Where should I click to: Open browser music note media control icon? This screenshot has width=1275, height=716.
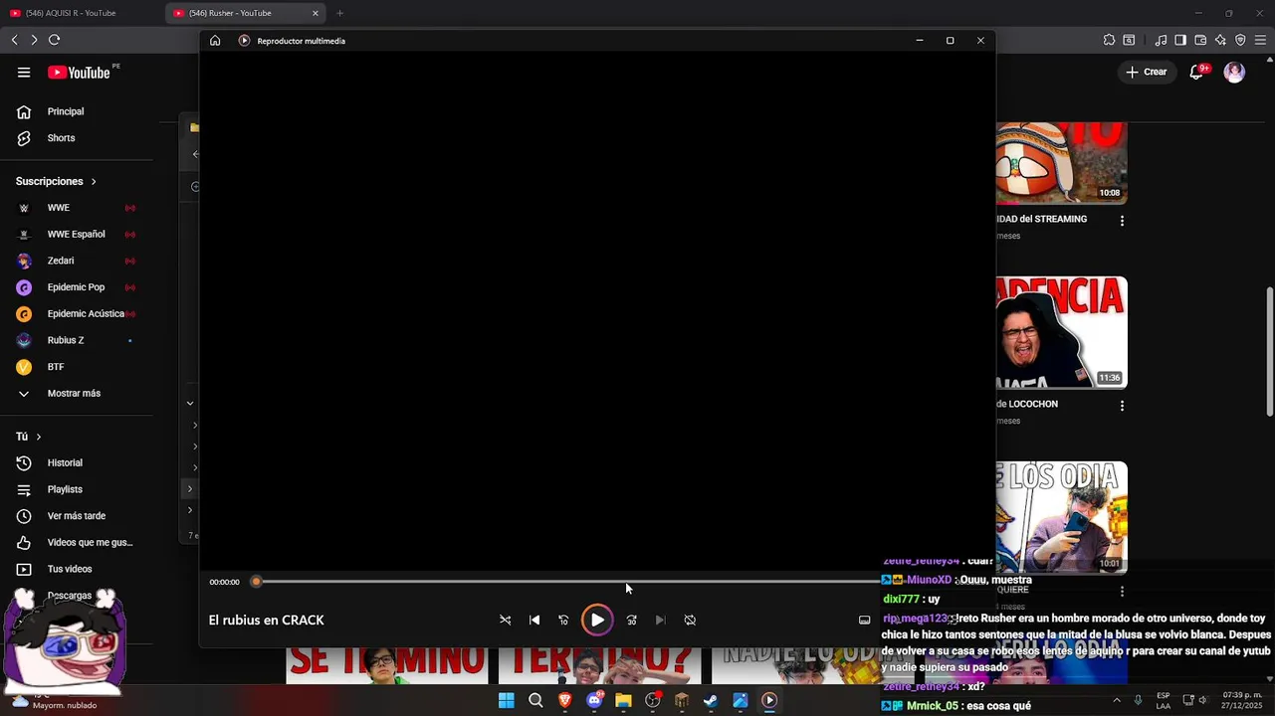1161,40
